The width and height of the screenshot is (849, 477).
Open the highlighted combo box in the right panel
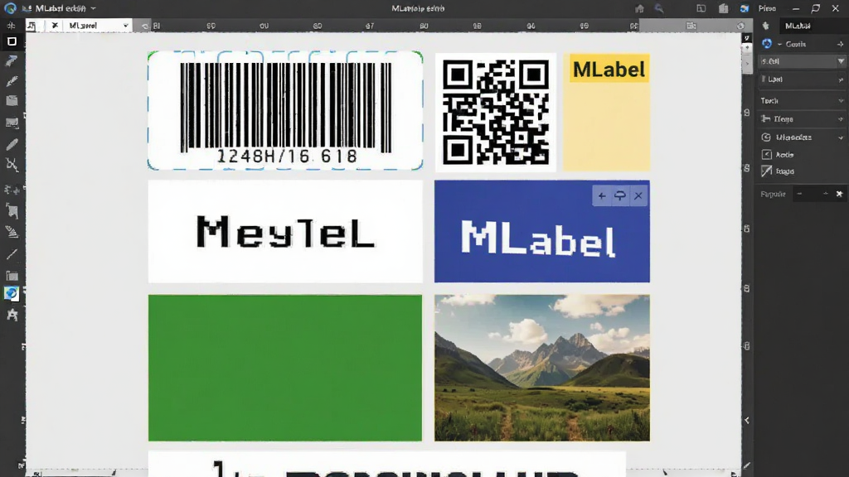(x=802, y=61)
